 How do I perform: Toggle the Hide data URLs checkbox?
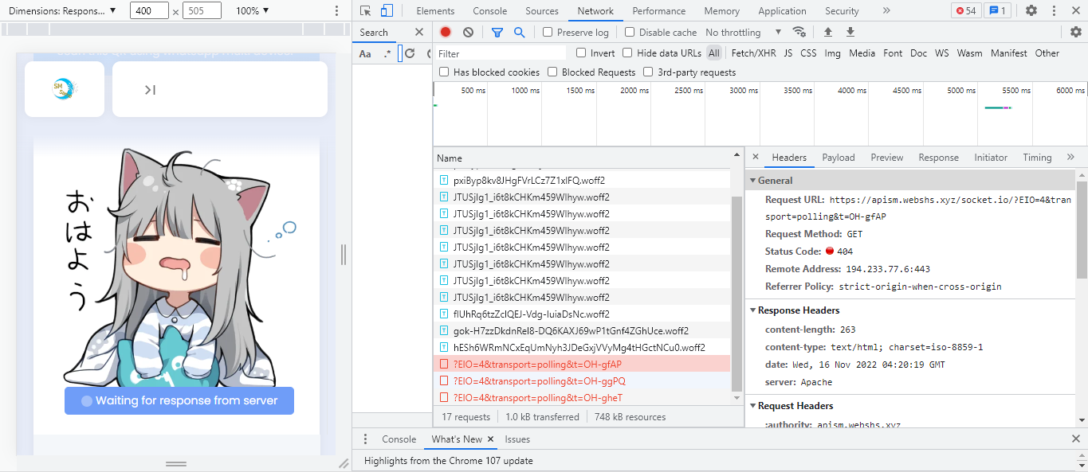click(x=627, y=53)
